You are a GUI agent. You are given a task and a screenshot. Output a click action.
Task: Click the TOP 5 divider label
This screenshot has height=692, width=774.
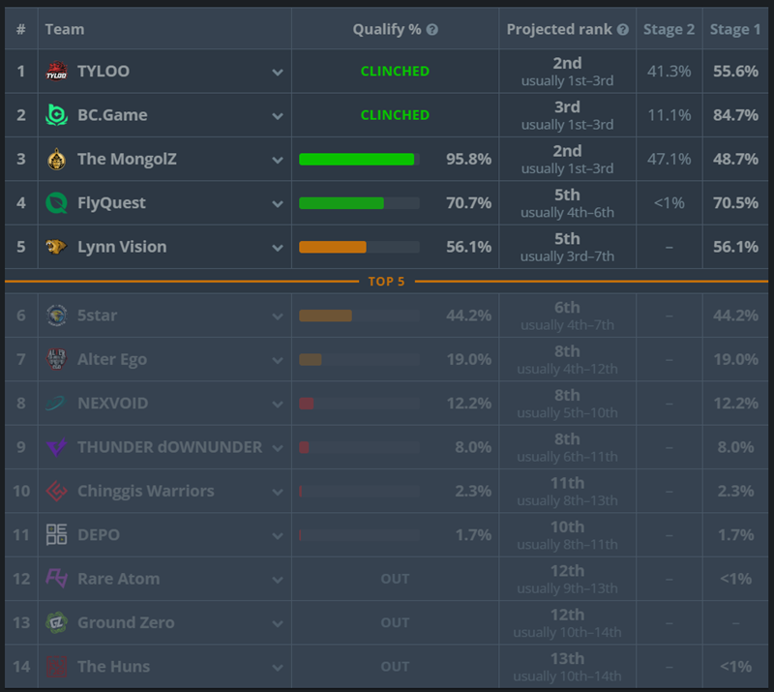[386, 282]
